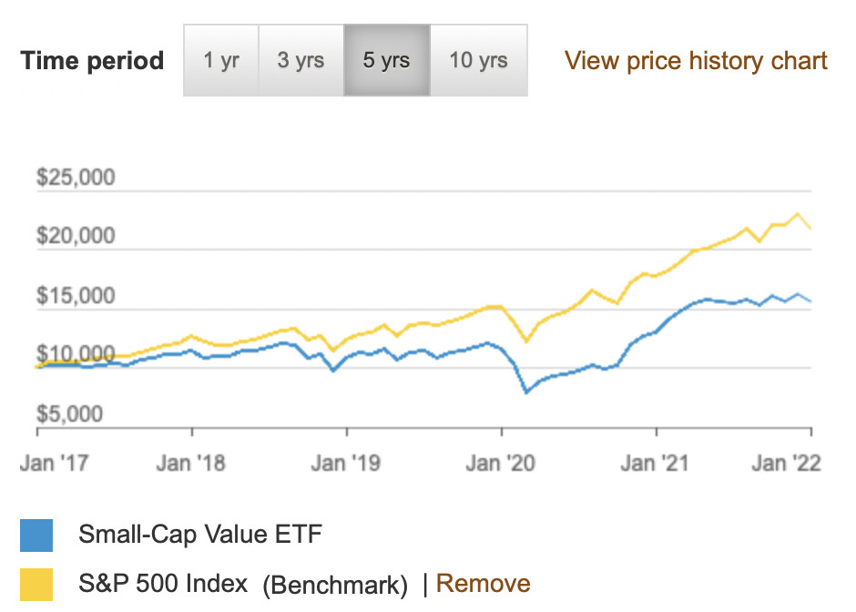Click the yellow S&P 500 Index swatch
The width and height of the screenshot is (856, 612).
point(36,585)
